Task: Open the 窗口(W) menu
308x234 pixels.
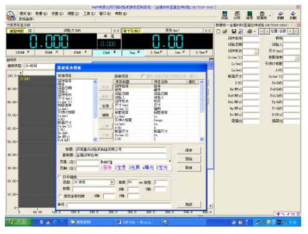Action: [x=105, y=14]
